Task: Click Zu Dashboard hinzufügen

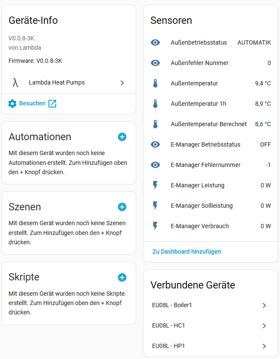Action: (186, 252)
